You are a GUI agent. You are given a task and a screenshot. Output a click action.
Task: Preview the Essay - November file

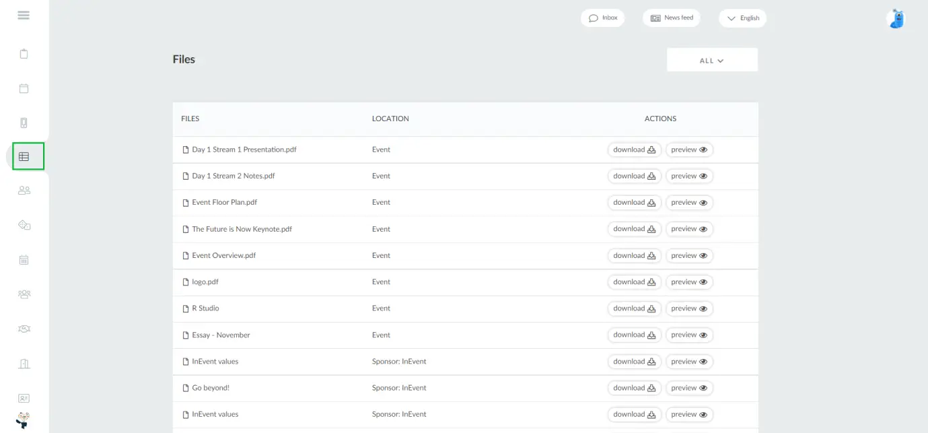pyautogui.click(x=689, y=335)
